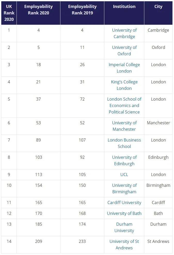The image size is (174, 255).
Task: Click the University of Manchester link
Action: pyautogui.click(x=124, y=126)
